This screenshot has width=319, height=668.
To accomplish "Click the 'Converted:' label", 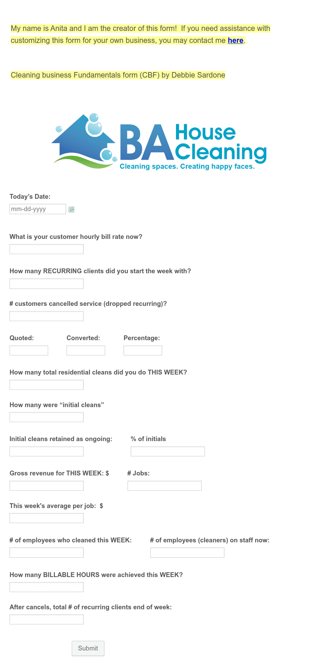I will [83, 338].
